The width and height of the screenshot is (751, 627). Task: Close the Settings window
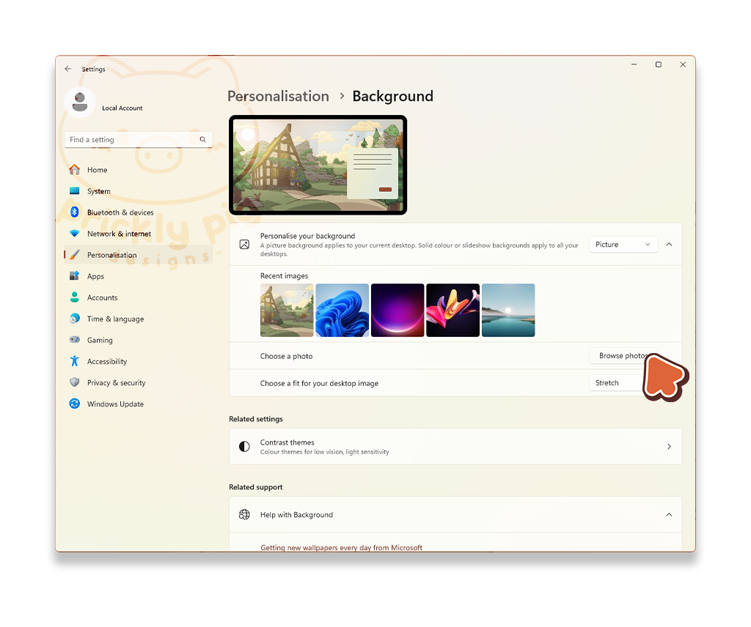(683, 64)
